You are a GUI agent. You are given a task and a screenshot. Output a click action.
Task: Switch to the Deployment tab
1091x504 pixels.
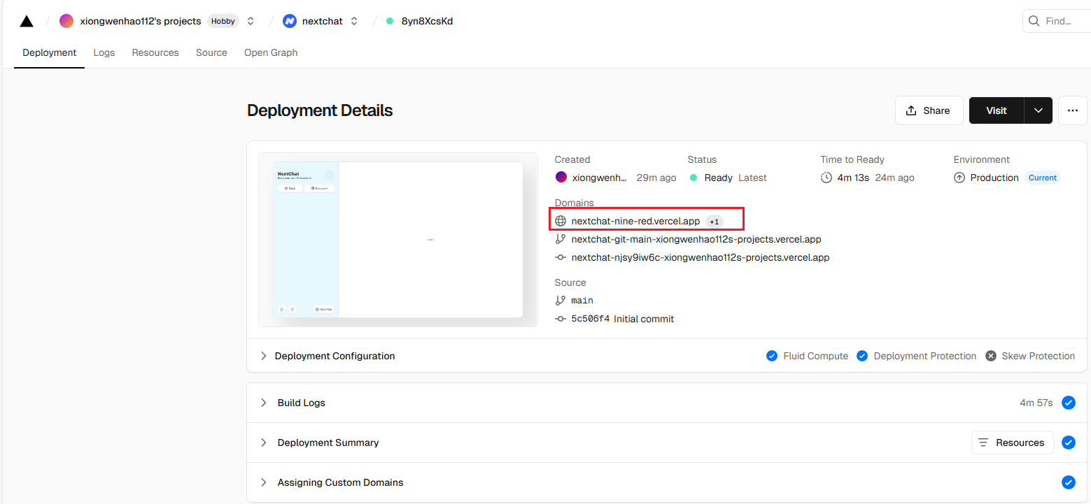(x=50, y=52)
